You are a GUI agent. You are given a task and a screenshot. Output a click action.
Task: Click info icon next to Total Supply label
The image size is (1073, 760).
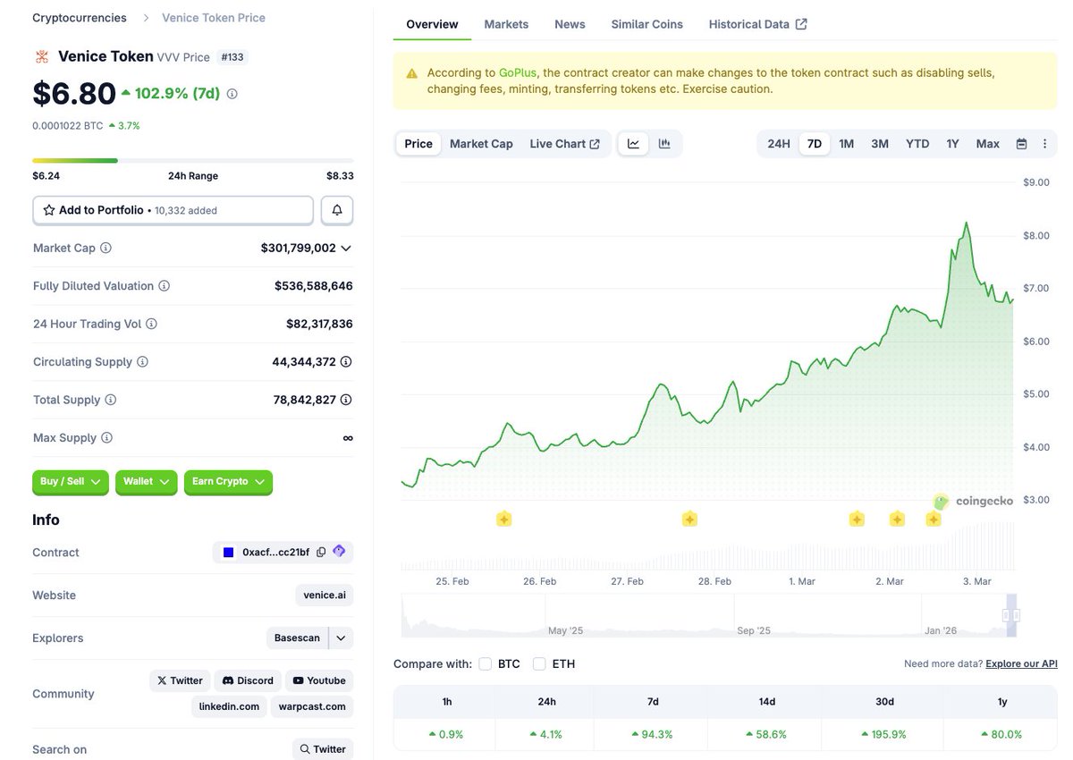point(110,400)
